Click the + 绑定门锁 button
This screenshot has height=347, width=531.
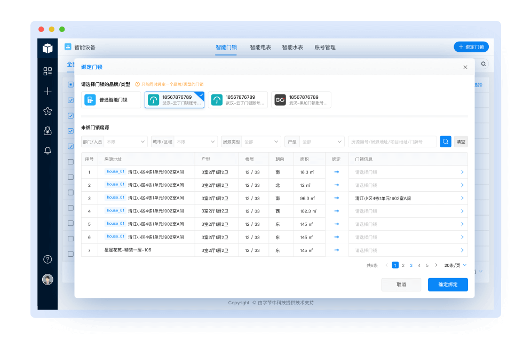(471, 47)
